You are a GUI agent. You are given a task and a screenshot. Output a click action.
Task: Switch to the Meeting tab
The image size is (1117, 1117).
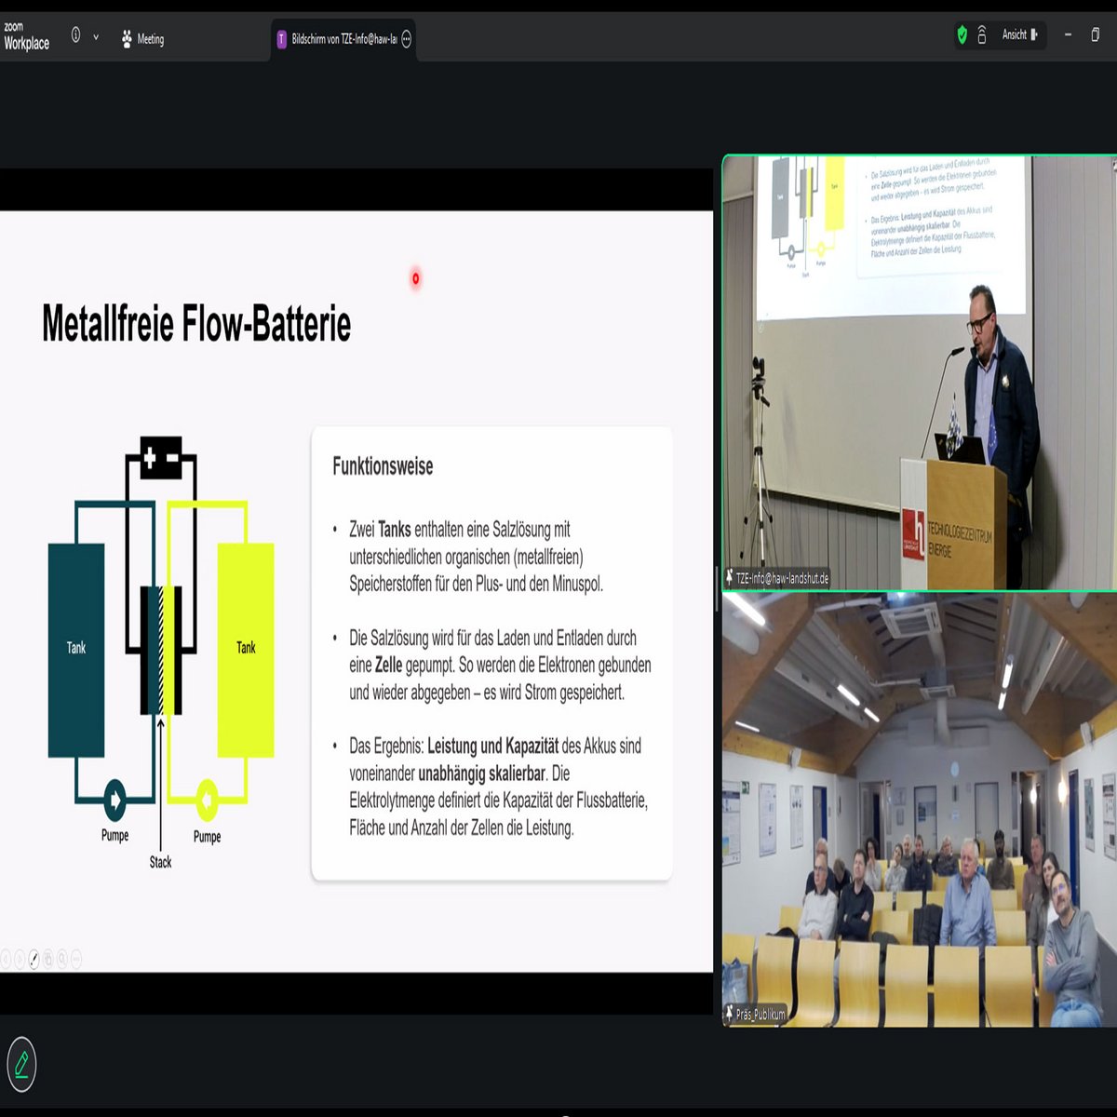pyautogui.click(x=142, y=39)
